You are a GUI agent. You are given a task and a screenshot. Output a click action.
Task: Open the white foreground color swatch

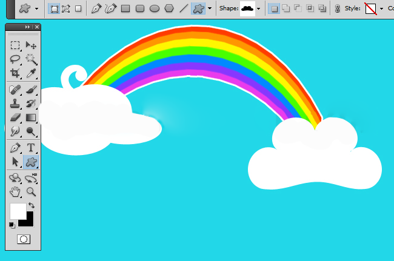pos(18,210)
